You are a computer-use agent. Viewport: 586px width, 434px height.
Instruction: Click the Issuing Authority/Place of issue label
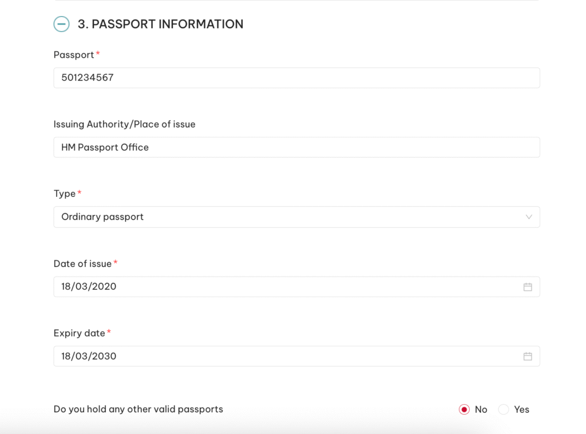pos(124,124)
